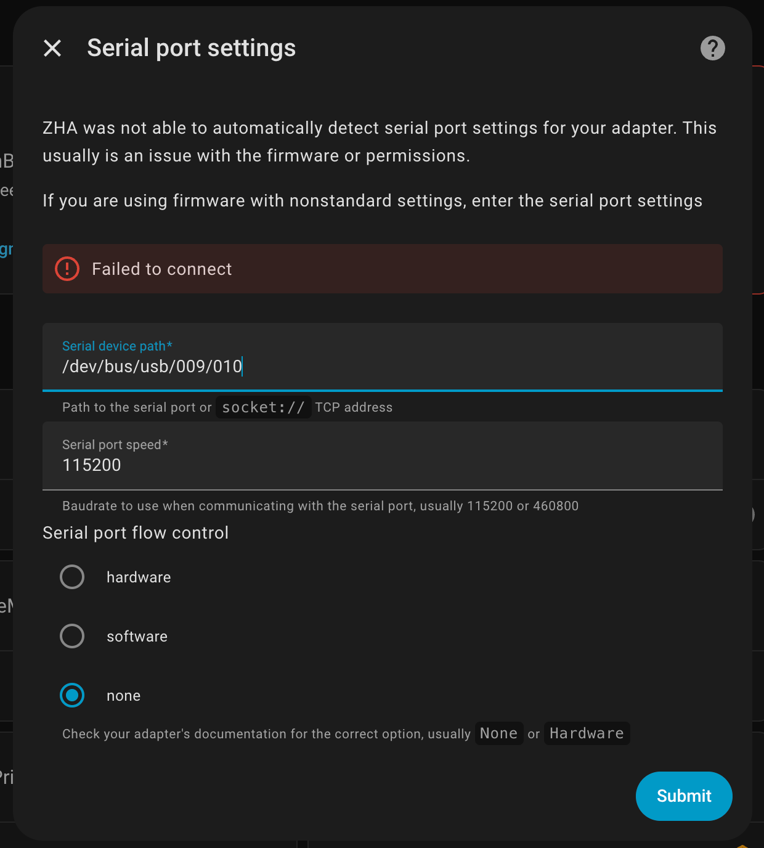
Task: Close the Serial port settings dialog
Action: point(52,48)
